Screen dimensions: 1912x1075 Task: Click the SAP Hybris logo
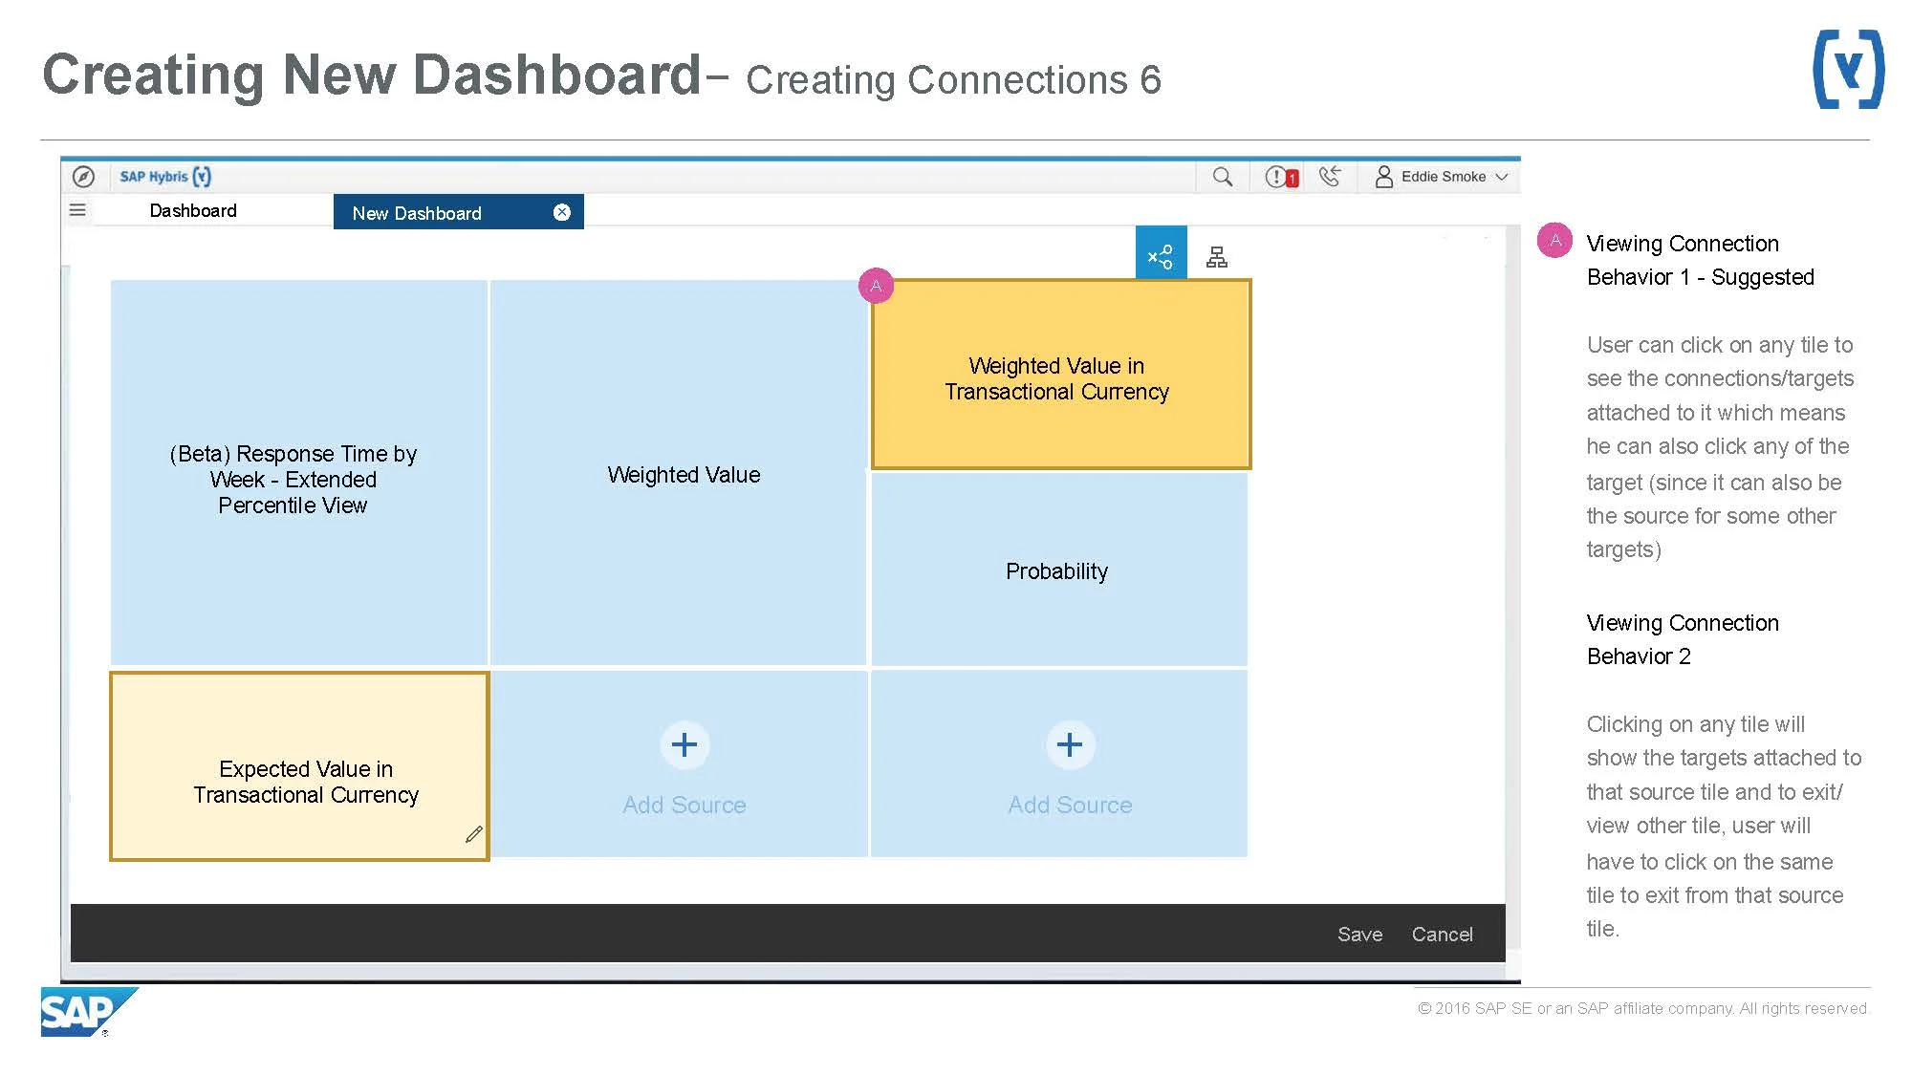click(x=164, y=177)
